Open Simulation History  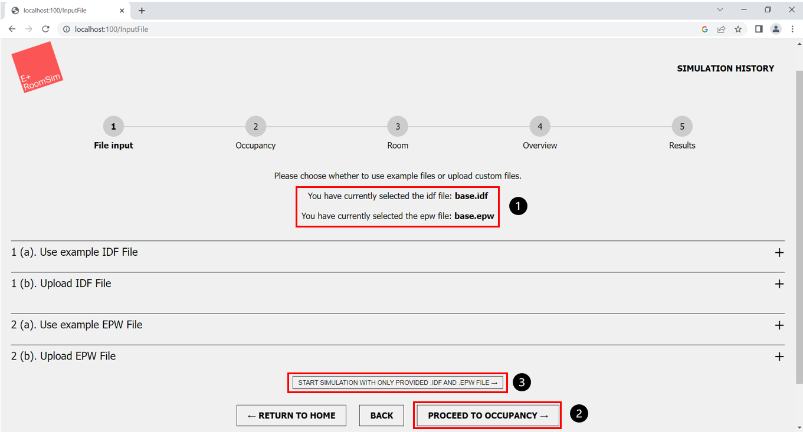tap(725, 68)
